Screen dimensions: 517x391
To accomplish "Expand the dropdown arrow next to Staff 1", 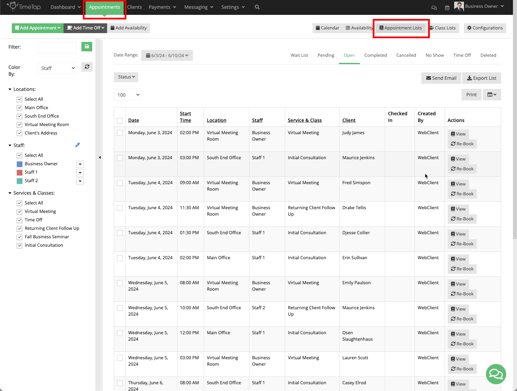I will 80,173.
